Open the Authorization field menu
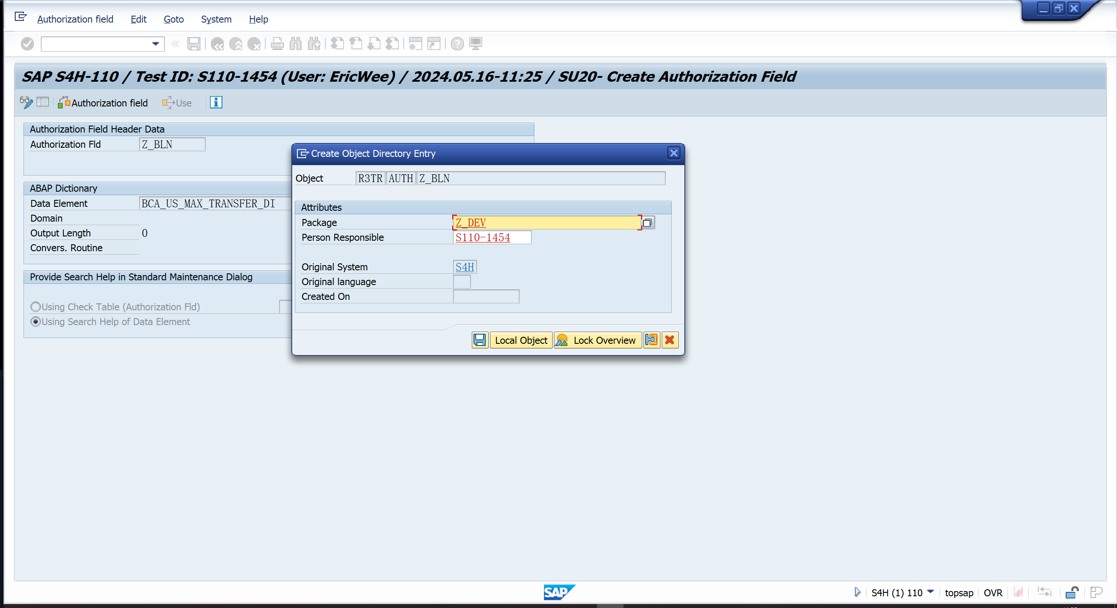The image size is (1117, 608). point(75,19)
